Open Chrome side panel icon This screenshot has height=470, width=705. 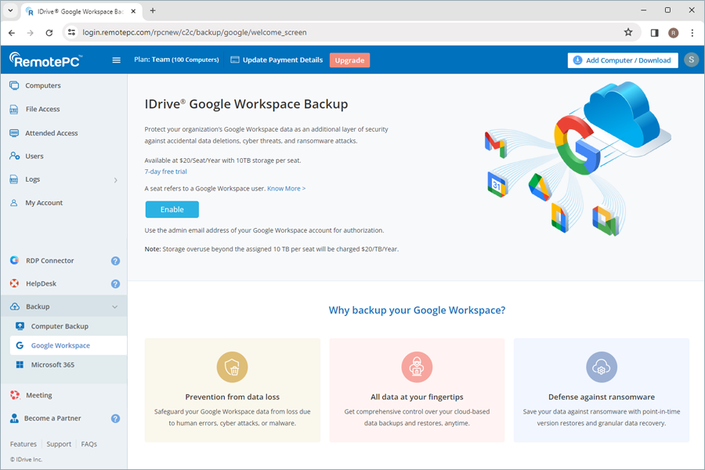click(x=654, y=33)
